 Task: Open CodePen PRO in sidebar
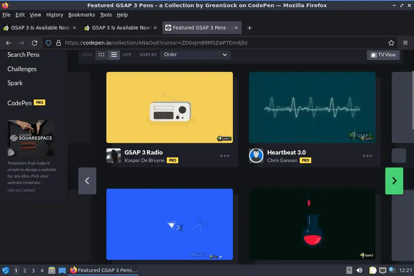26,103
